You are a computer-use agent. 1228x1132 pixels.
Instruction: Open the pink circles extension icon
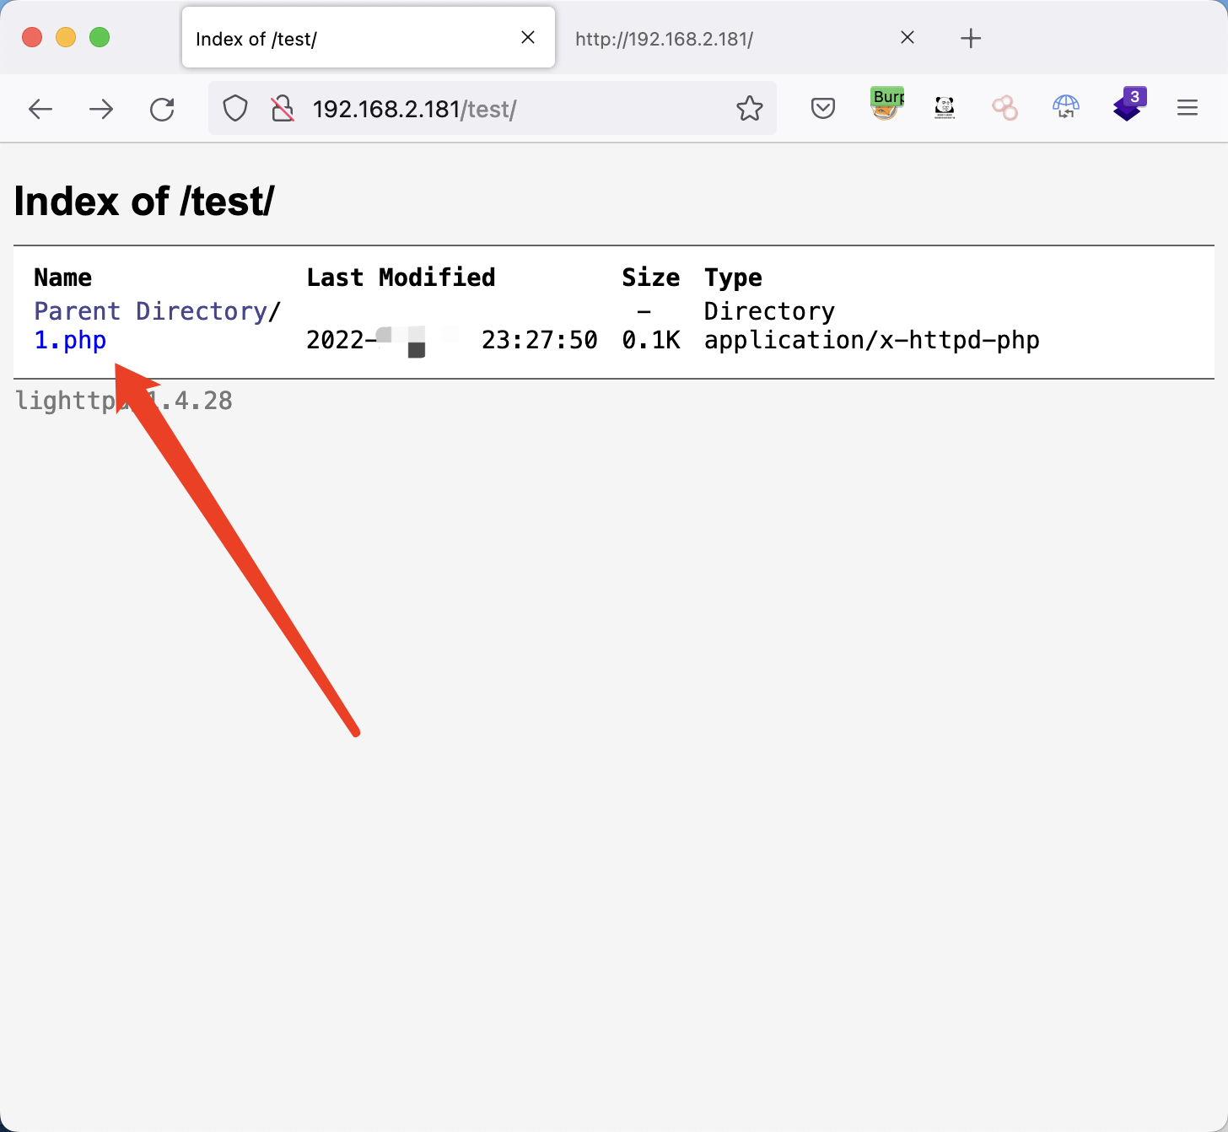pos(1004,108)
